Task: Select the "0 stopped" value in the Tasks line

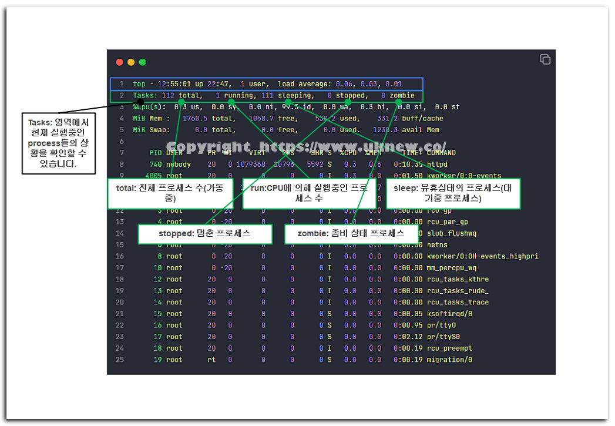Action: click(x=347, y=95)
